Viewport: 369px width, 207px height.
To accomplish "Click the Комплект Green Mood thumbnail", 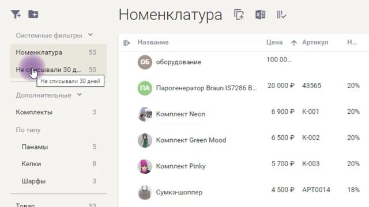I will (x=145, y=140).
